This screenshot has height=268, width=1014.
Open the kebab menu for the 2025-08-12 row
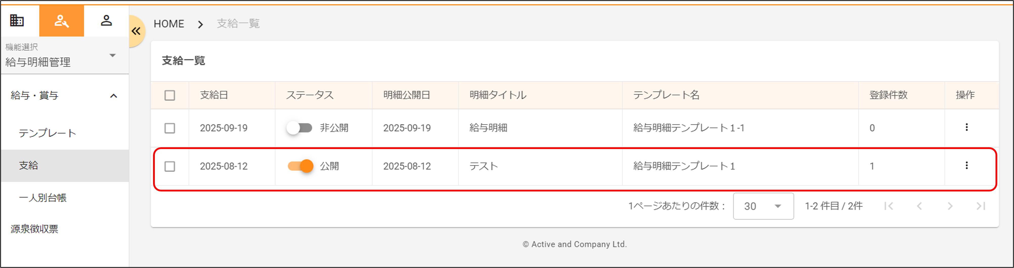[x=967, y=166]
